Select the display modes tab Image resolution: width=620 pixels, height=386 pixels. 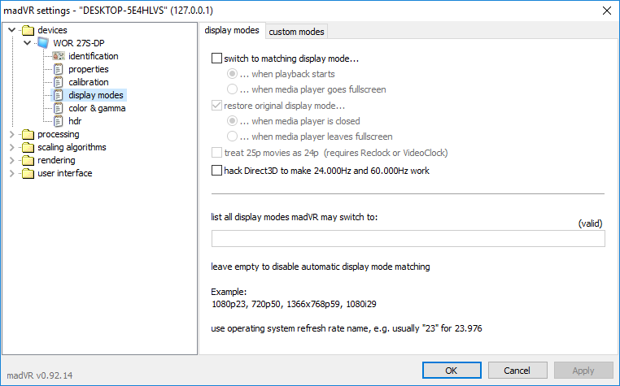[x=232, y=30]
